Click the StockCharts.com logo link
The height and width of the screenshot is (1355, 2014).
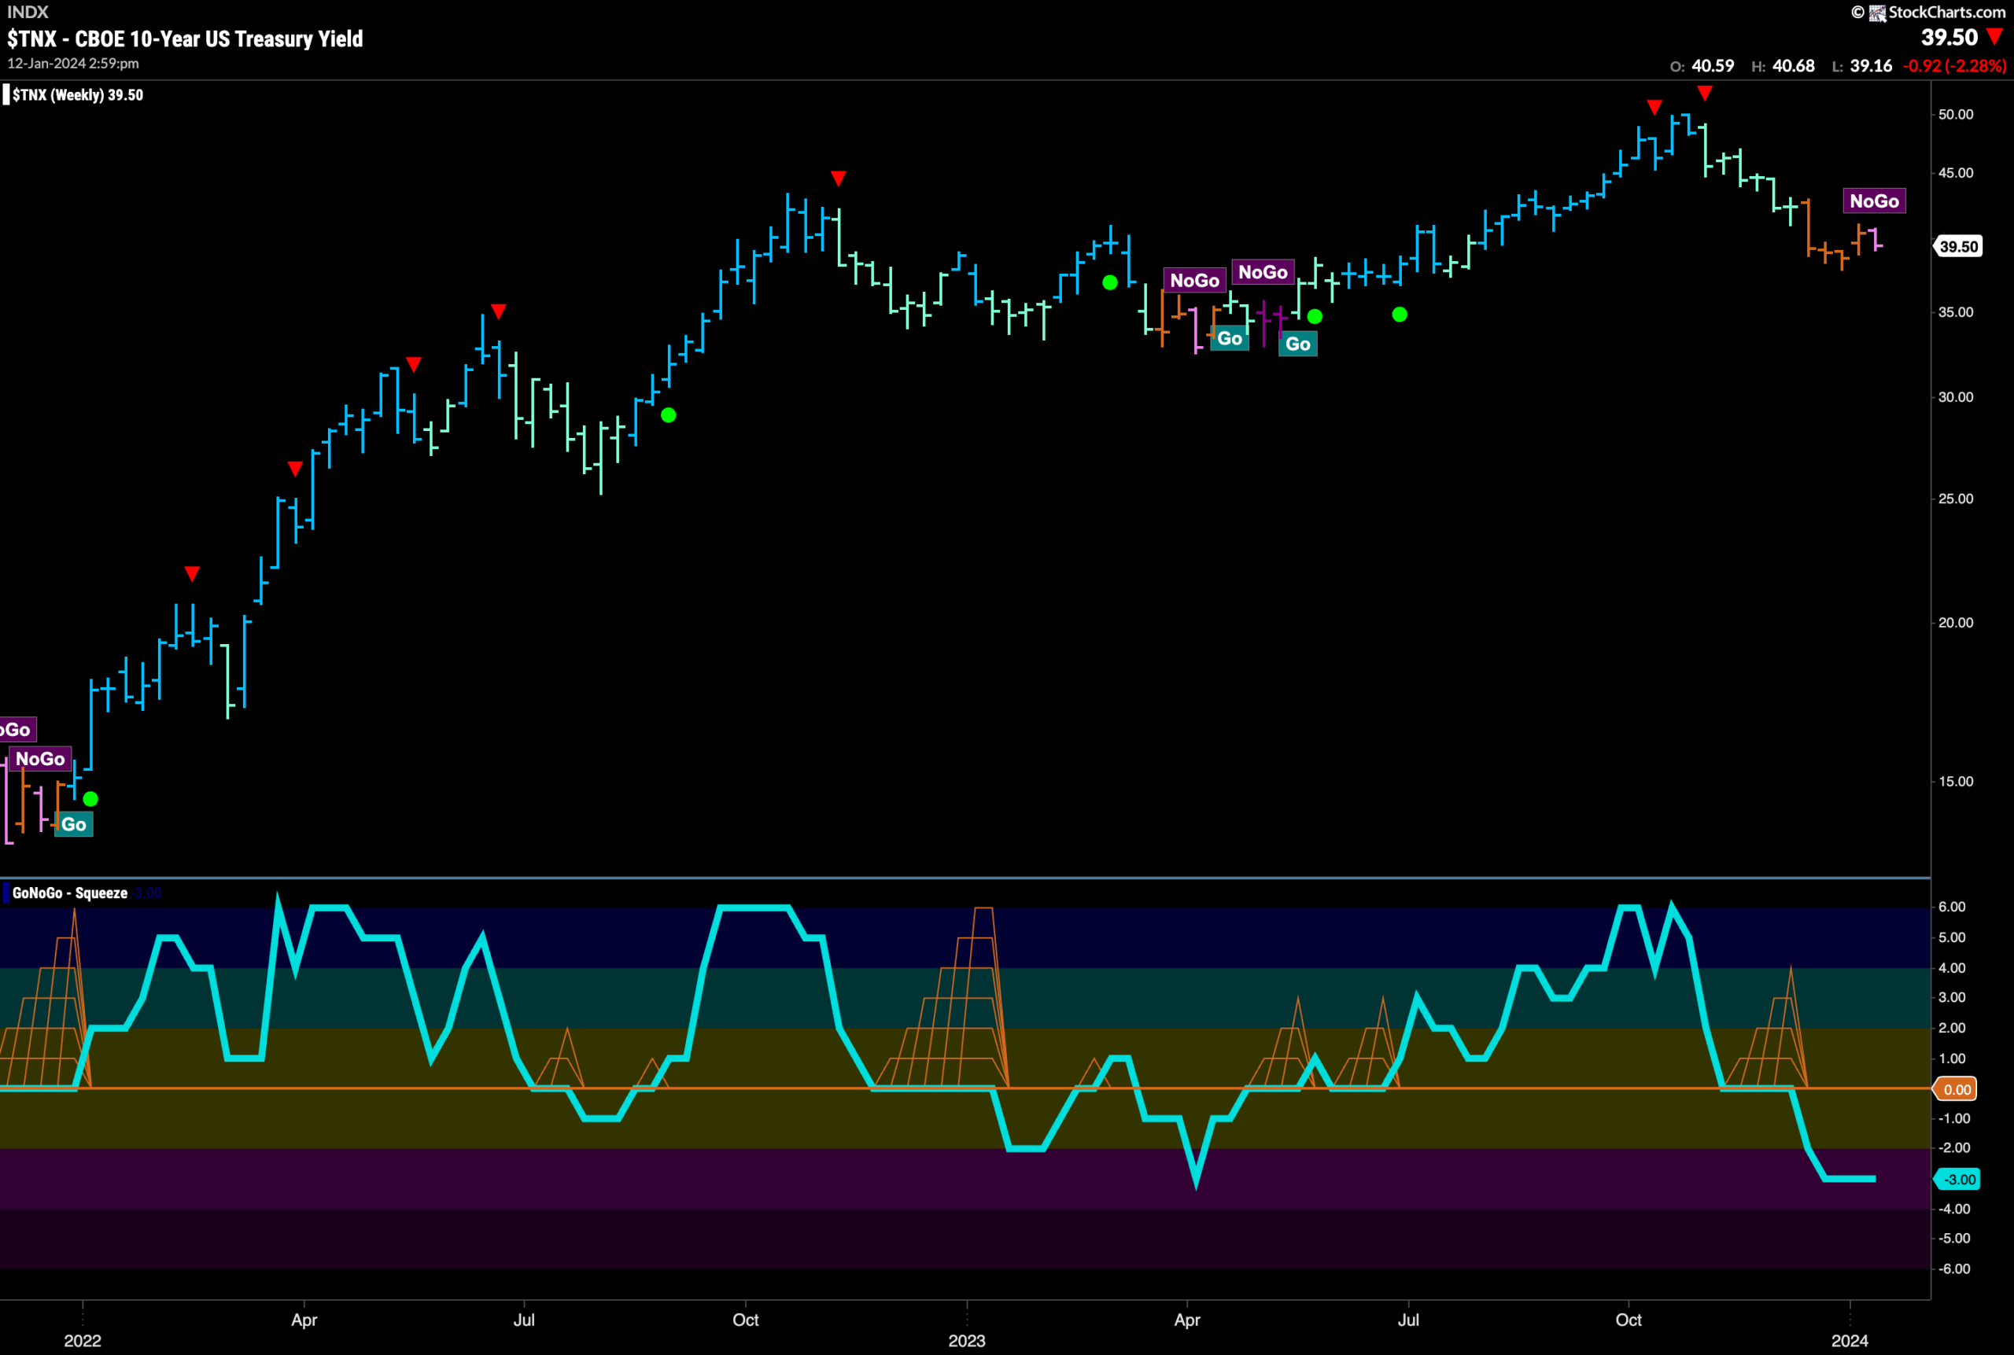tap(1927, 12)
